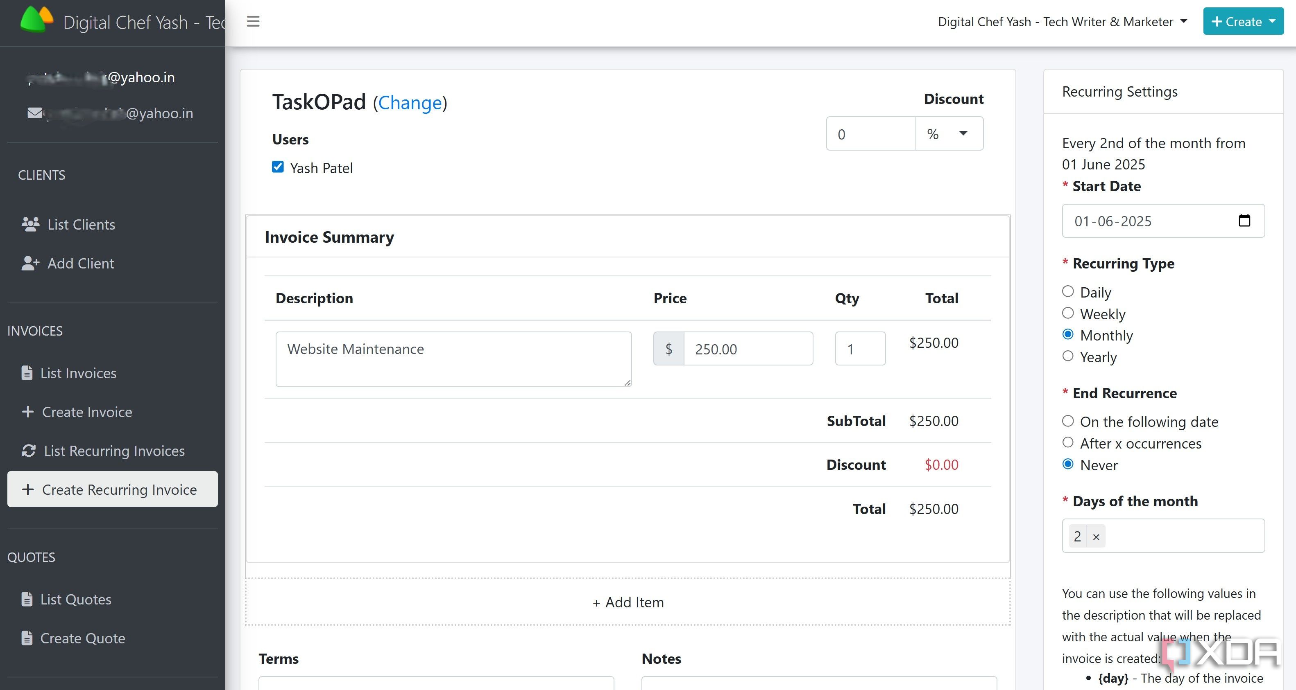The image size is (1296, 690).
Task: Select the Daily recurring type
Action: pos(1067,291)
